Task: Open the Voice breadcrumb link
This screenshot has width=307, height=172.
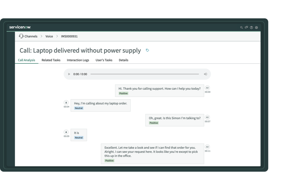Action: [49, 36]
